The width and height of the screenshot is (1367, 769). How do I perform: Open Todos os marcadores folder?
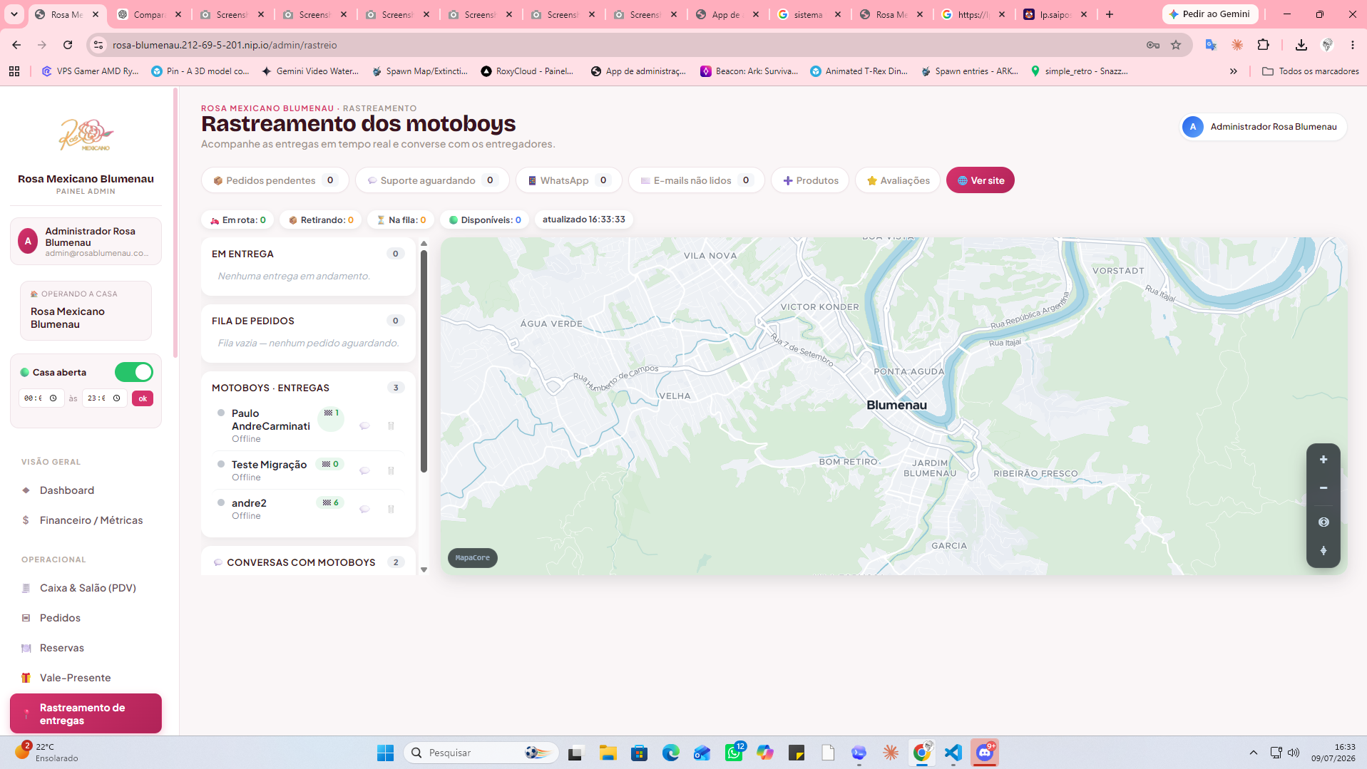point(1311,71)
